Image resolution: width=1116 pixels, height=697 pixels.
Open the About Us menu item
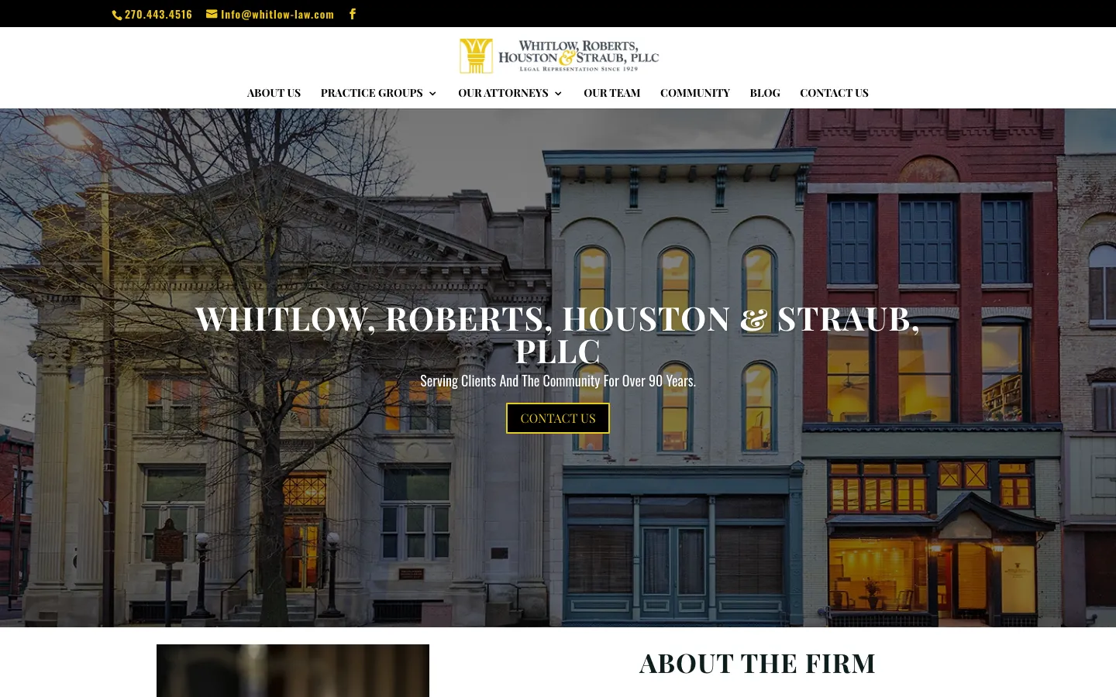(x=274, y=93)
